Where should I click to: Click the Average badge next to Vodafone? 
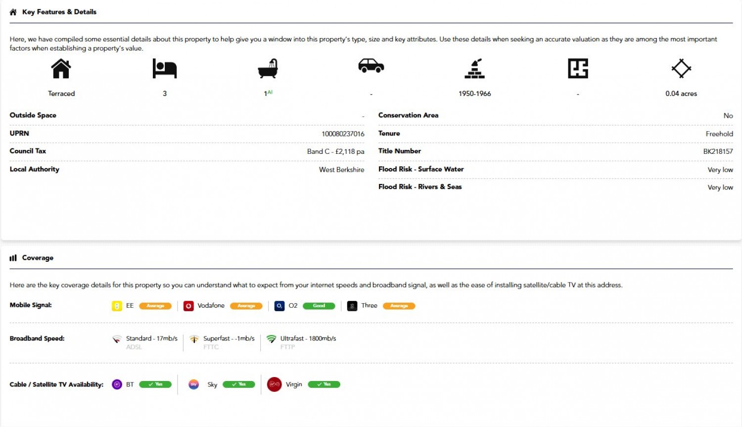click(246, 306)
